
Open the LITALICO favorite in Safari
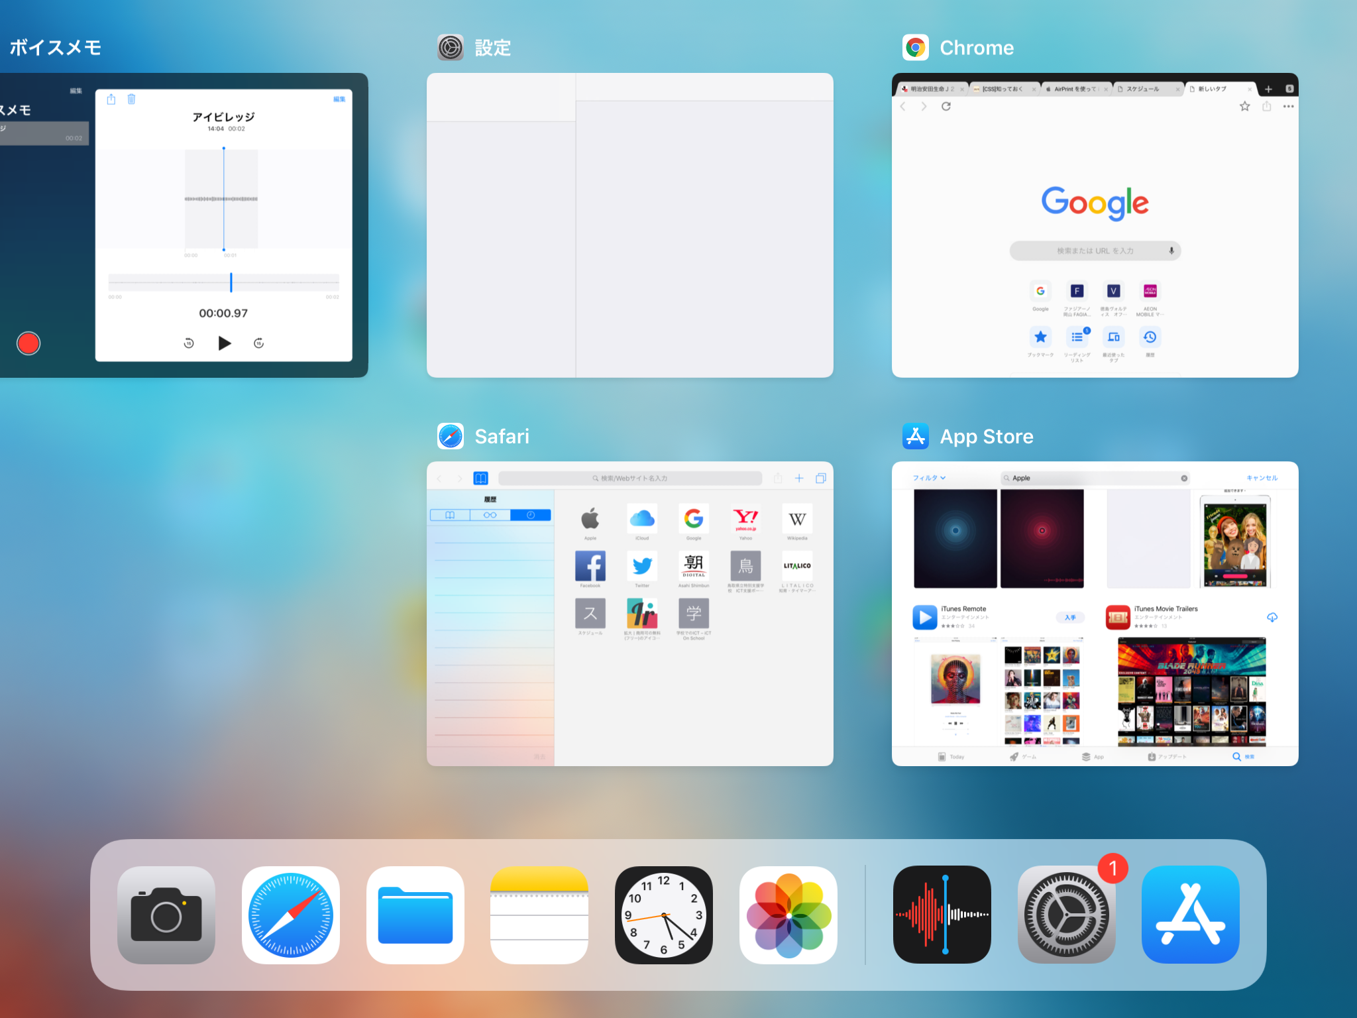tap(797, 571)
